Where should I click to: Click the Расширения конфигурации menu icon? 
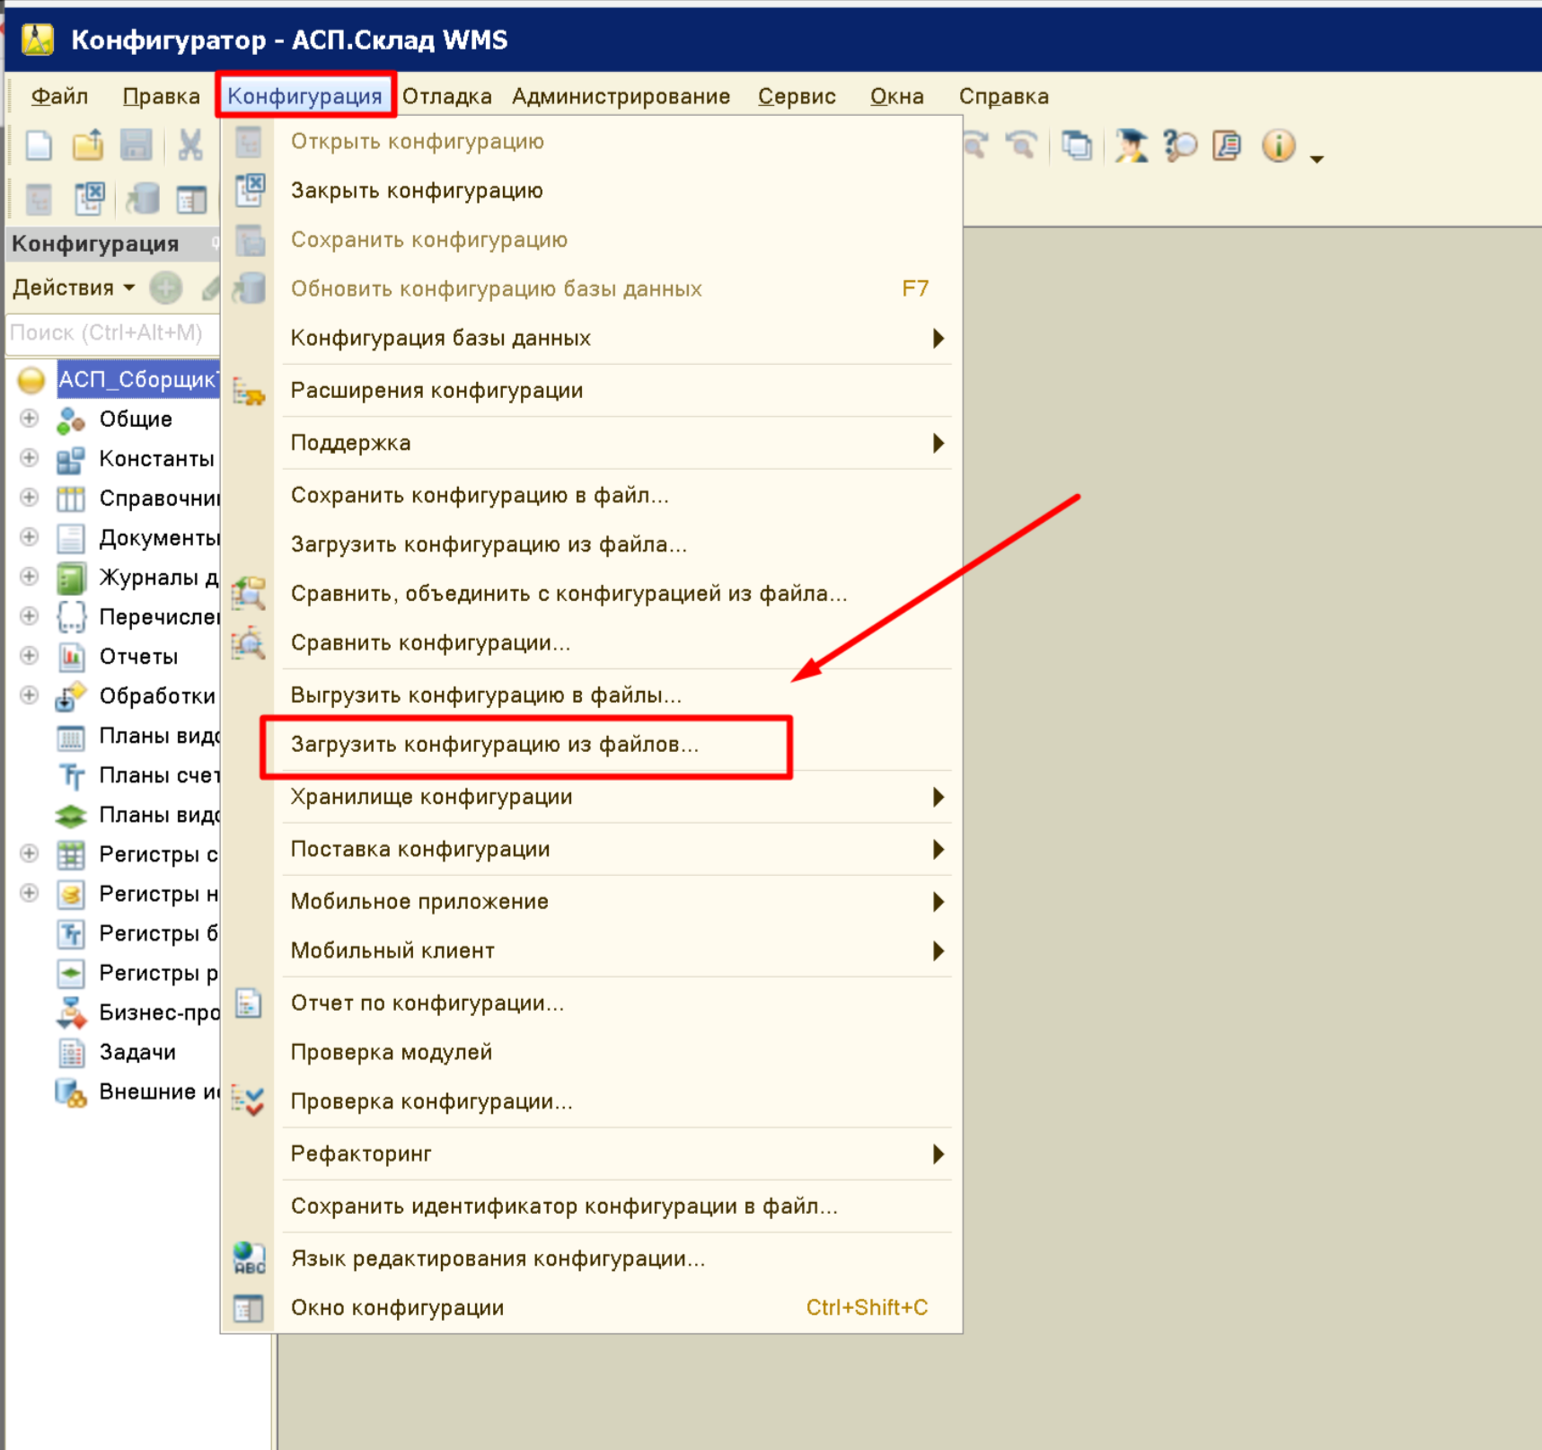(x=248, y=391)
